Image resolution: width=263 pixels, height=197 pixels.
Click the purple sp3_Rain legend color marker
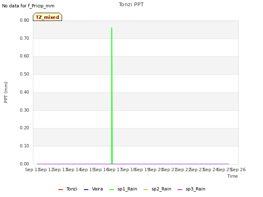click(x=180, y=190)
